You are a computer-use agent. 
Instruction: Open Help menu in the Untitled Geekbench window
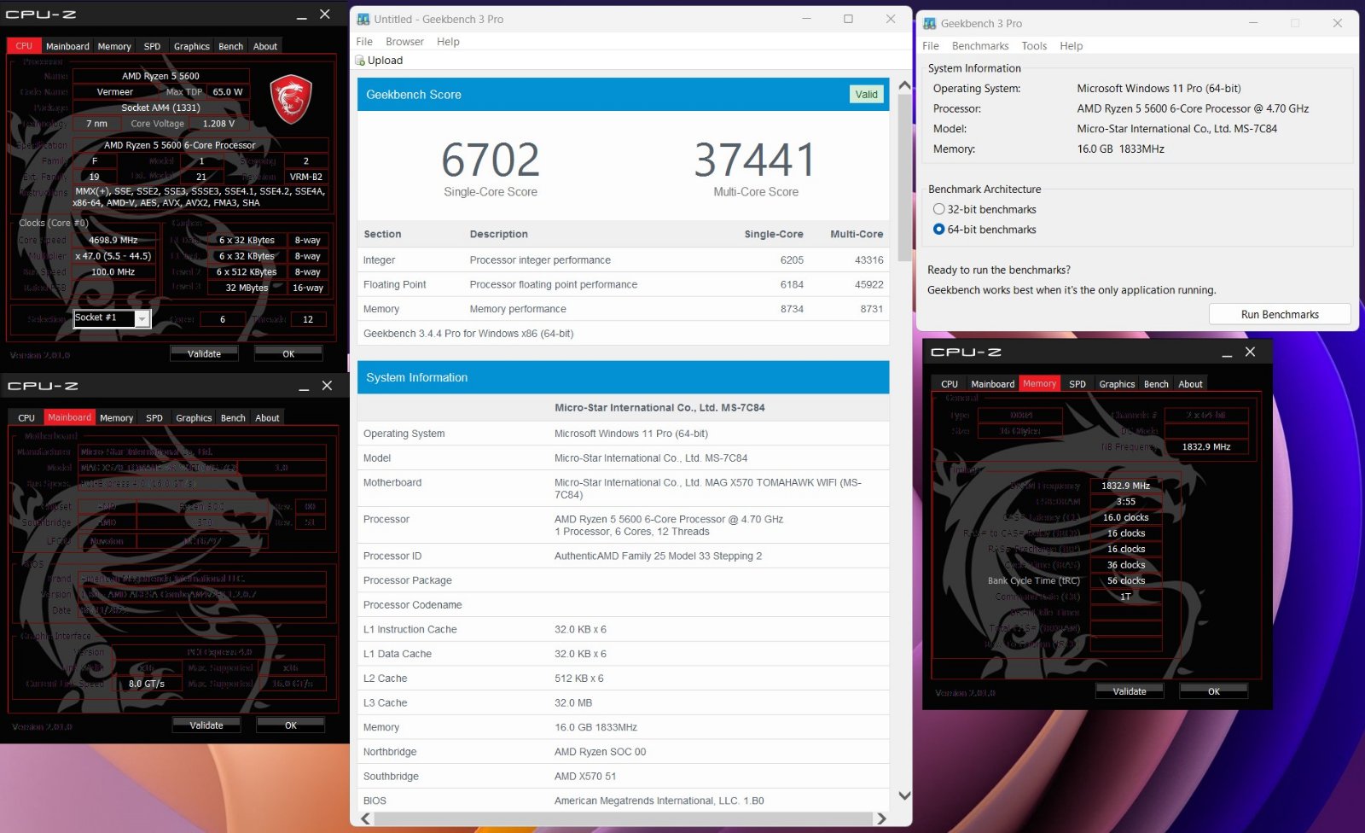tap(448, 42)
